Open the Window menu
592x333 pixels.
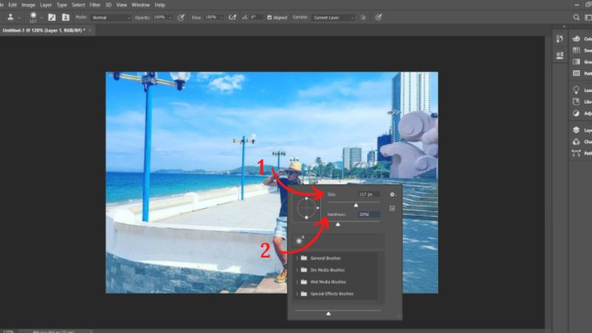(140, 4)
